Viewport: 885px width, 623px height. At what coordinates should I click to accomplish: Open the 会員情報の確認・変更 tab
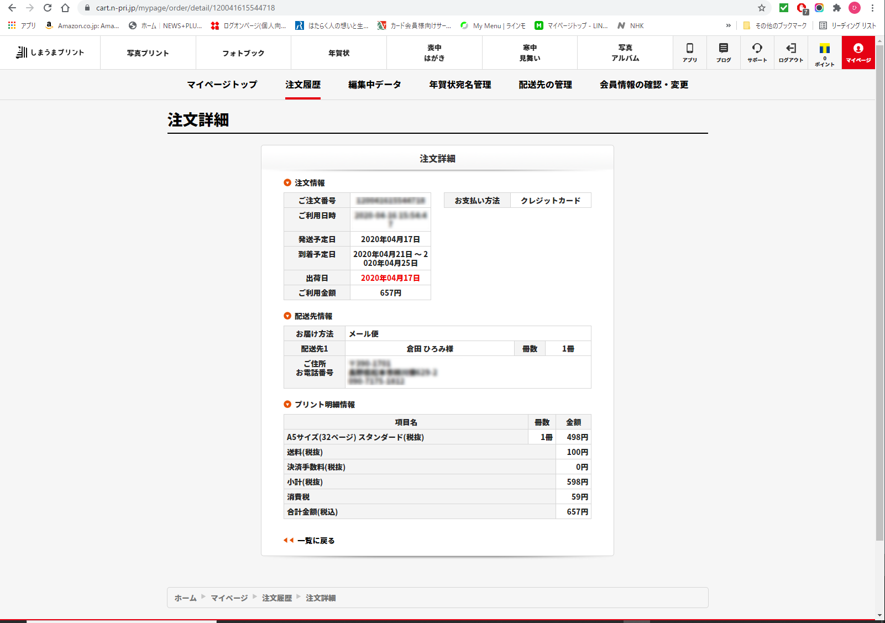click(644, 85)
